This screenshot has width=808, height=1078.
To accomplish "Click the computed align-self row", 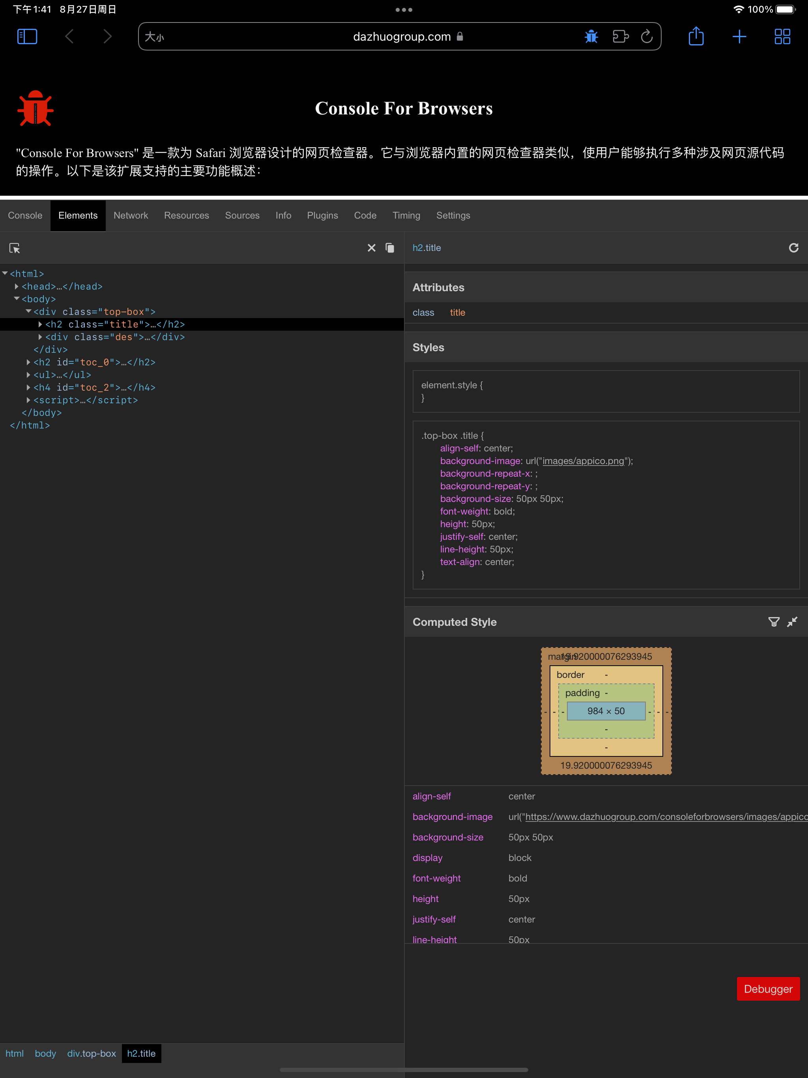I will [606, 796].
